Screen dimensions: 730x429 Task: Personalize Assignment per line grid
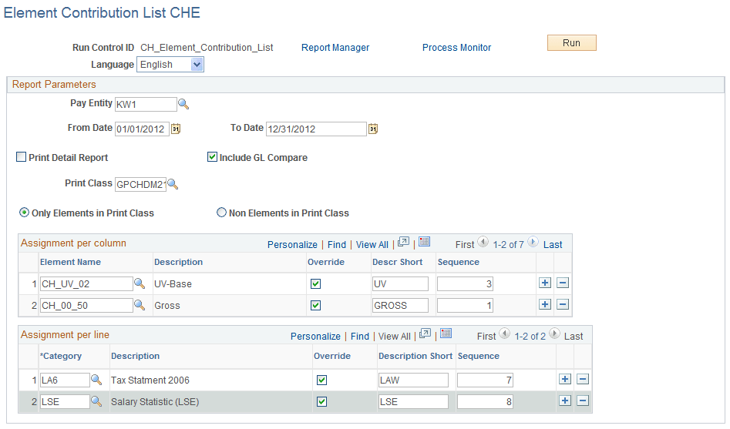tap(315, 337)
